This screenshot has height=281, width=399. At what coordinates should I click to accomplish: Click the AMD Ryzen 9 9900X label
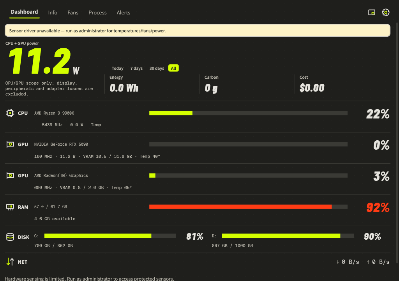pyautogui.click(x=54, y=113)
